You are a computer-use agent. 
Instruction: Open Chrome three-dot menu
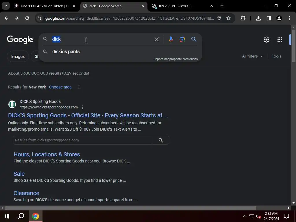pyautogui.click(x=290, y=18)
